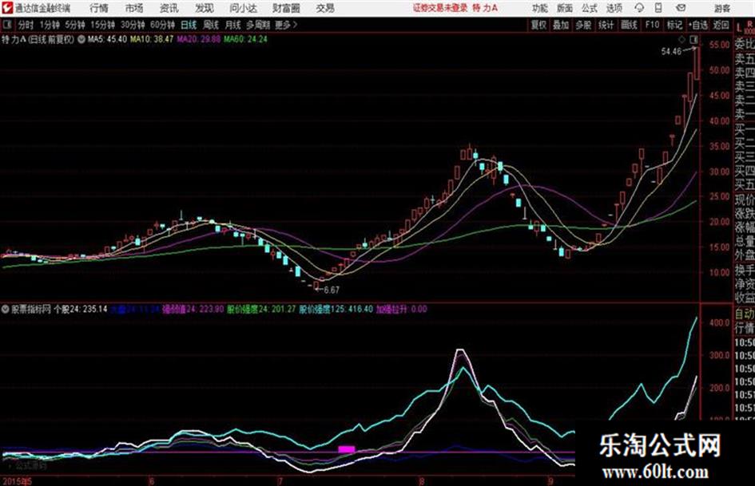Click the 画线 drawing toolbar button
Screen dimensions: 755x486
point(629,25)
